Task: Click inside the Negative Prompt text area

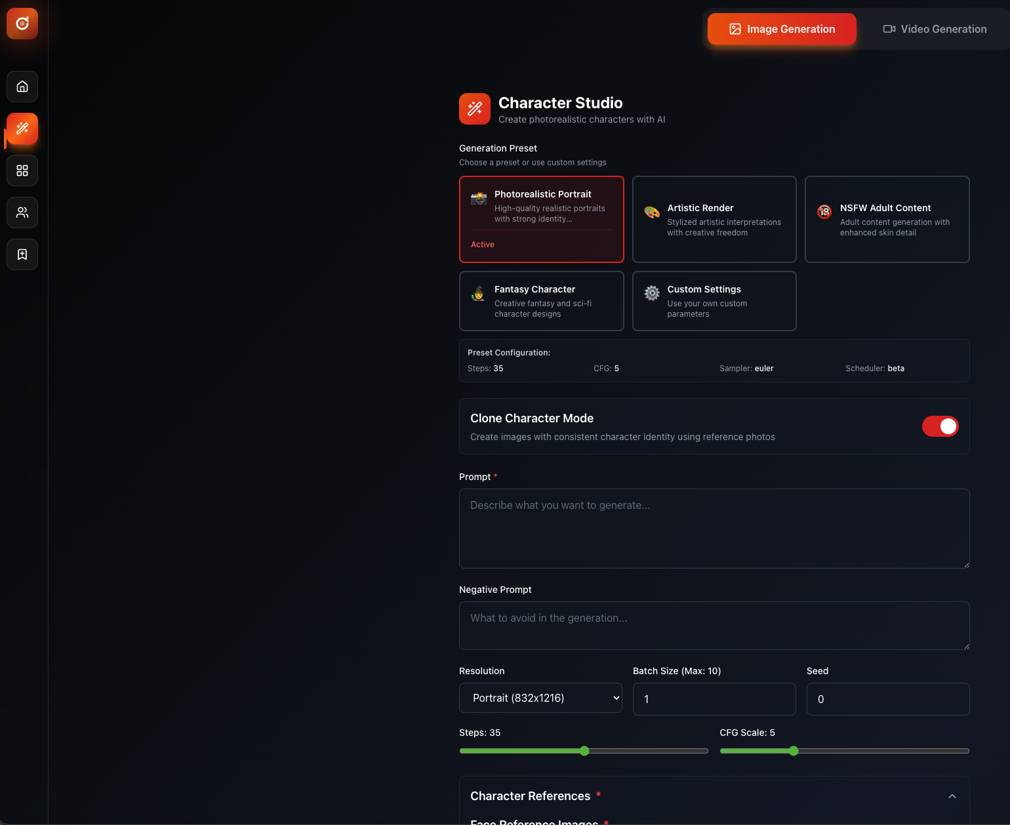Action: pyautogui.click(x=714, y=625)
